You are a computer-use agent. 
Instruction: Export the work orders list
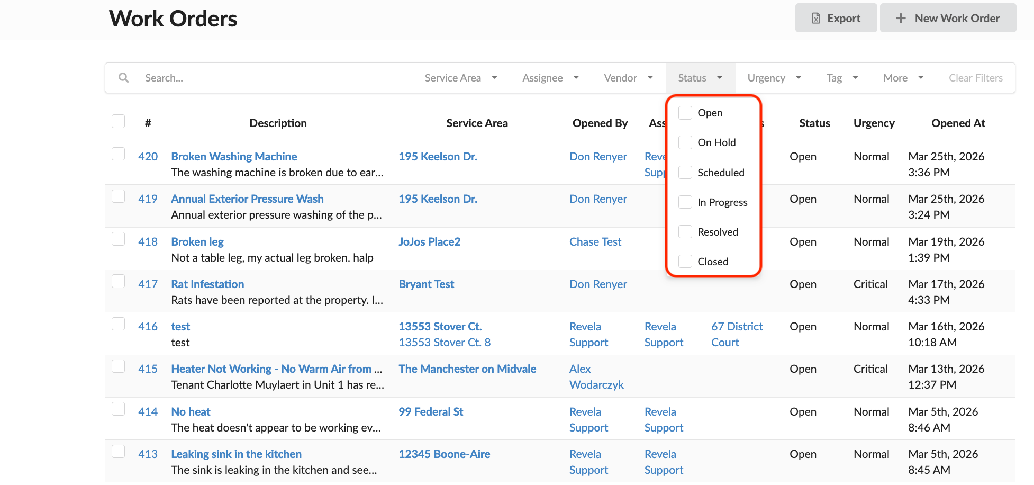(x=836, y=18)
